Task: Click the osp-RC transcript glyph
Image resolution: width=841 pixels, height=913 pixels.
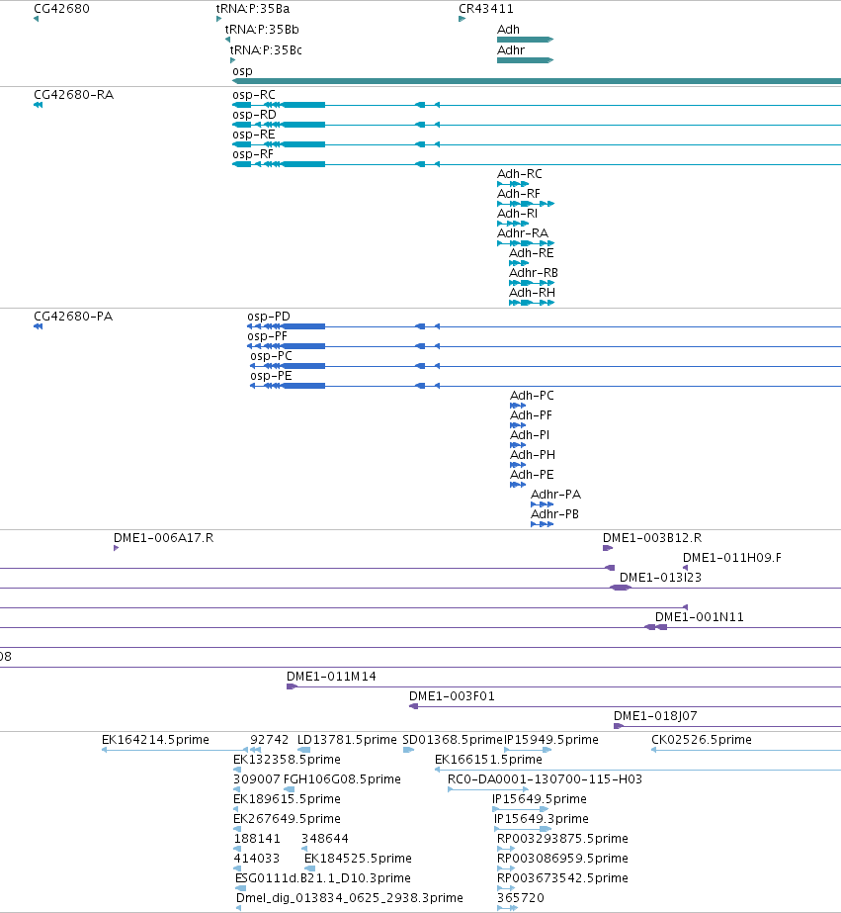Action: [537, 105]
